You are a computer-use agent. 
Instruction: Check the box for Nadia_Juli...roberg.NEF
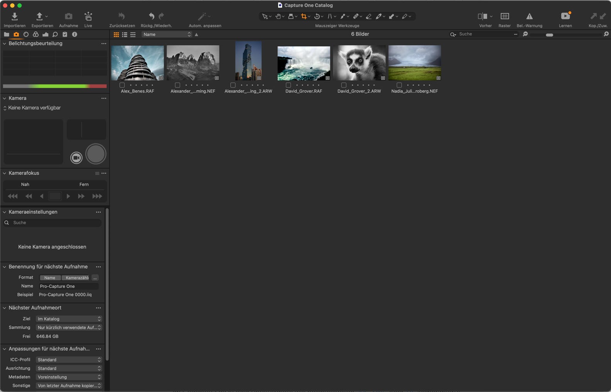coord(399,85)
